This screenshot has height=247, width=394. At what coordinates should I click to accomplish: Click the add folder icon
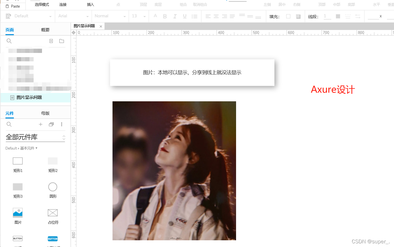point(62,41)
